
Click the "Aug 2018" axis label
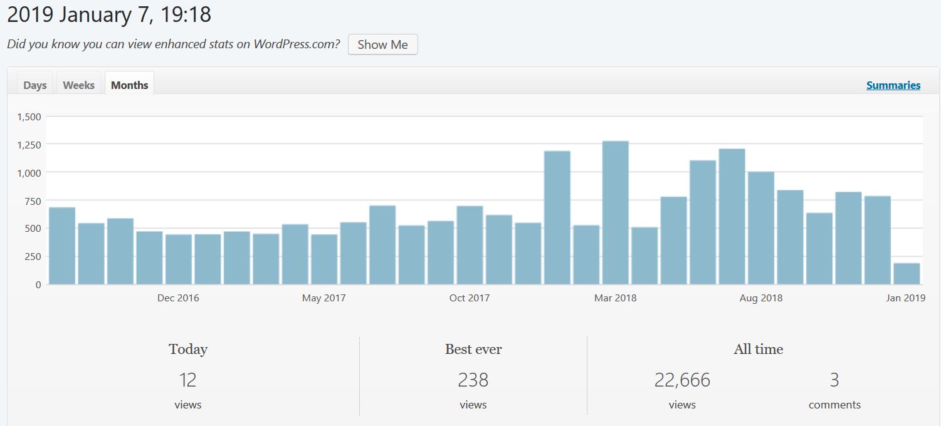tap(761, 298)
